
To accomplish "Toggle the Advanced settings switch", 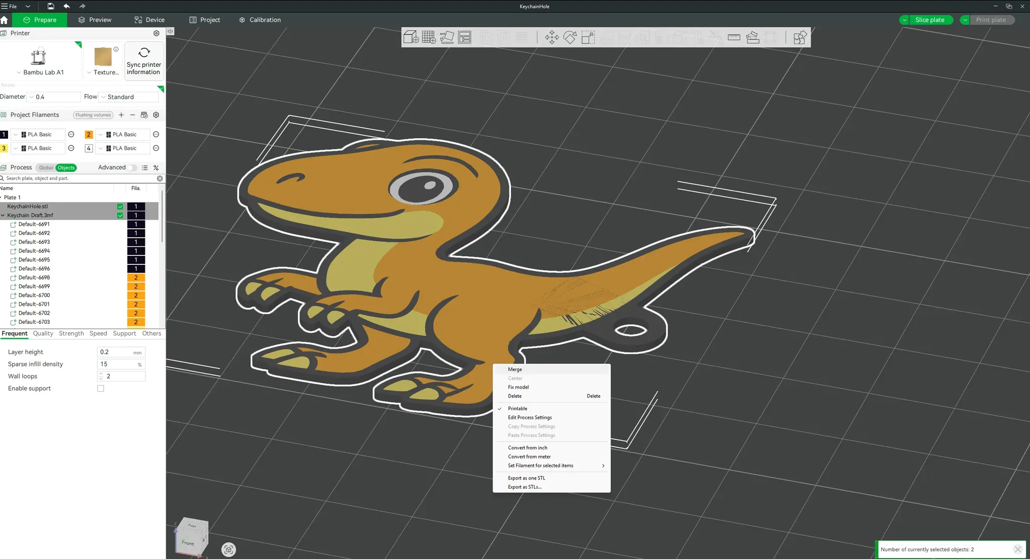I will coord(131,167).
